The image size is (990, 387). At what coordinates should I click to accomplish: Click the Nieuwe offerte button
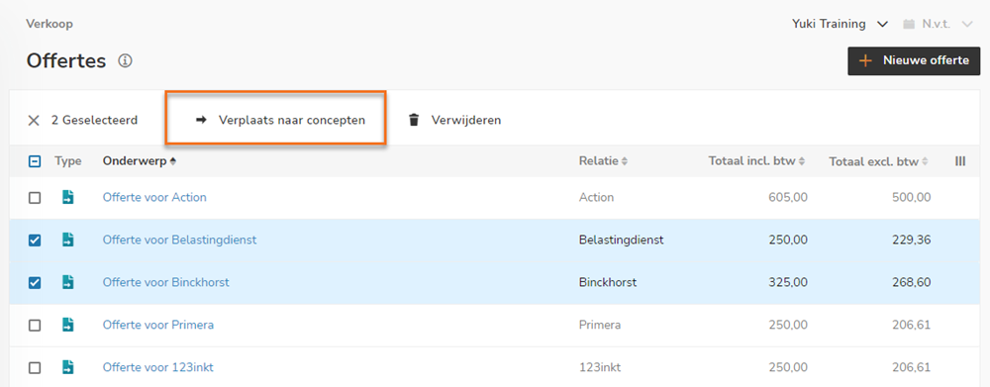914,60
